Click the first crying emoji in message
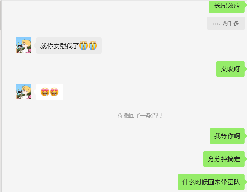Viewport: 247px width, 192px height. click(x=84, y=46)
